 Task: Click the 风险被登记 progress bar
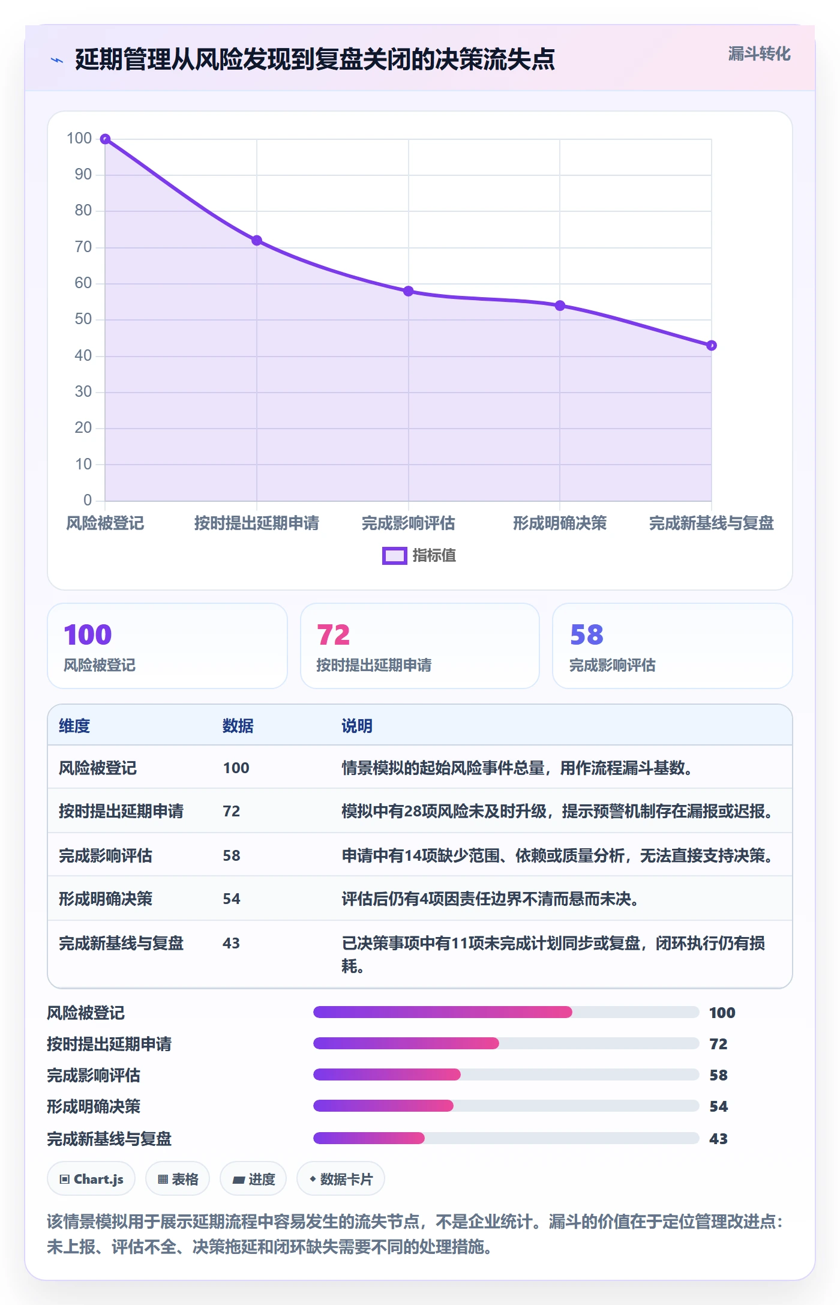506,1013
